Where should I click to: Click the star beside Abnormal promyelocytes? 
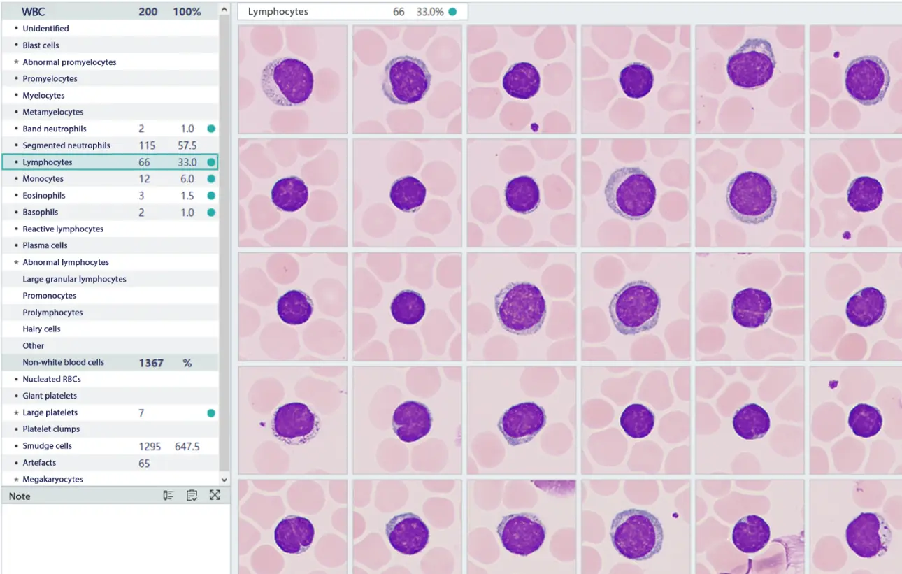16,62
